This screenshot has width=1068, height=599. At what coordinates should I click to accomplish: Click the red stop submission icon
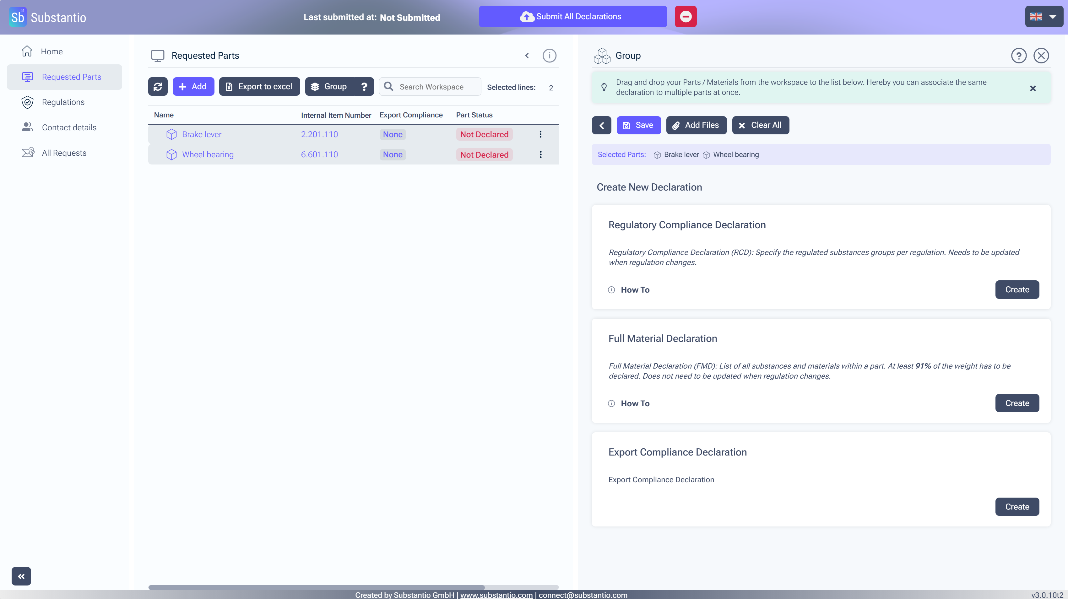tap(685, 17)
